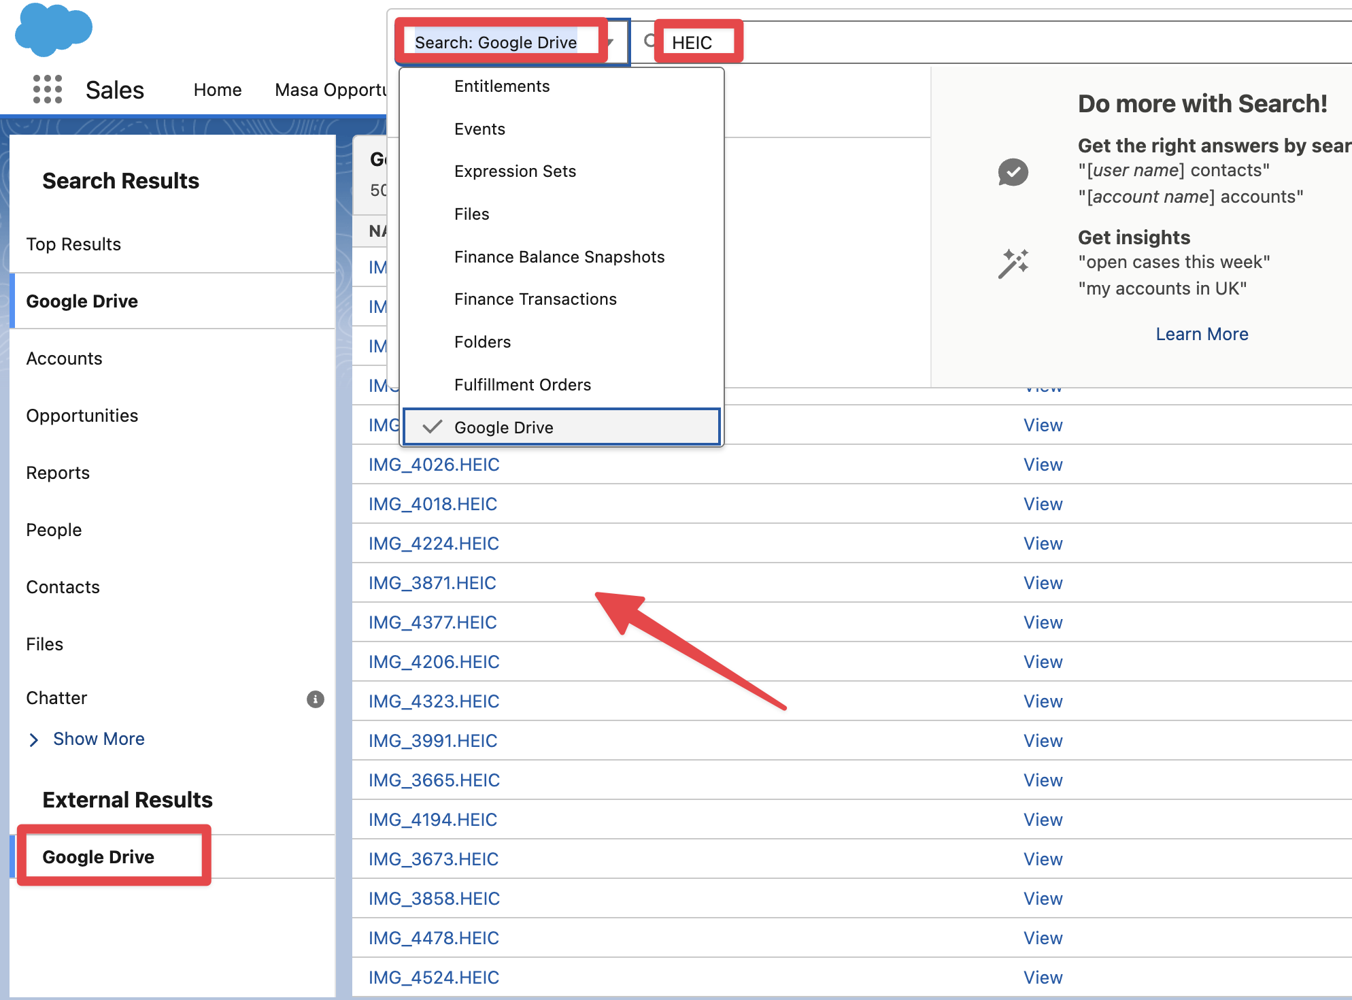This screenshot has width=1352, height=1000.
Task: Click the Salesforce cloud logo
Action: pos(53,29)
